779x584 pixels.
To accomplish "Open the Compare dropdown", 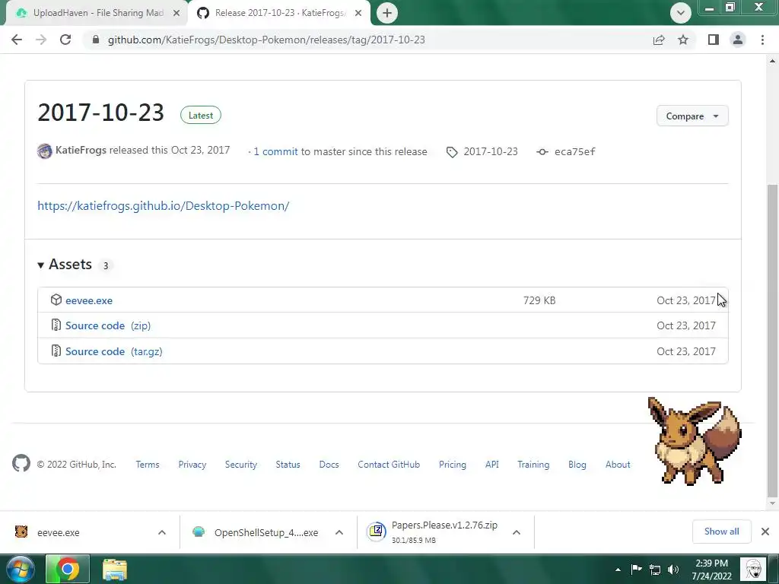I will [692, 116].
